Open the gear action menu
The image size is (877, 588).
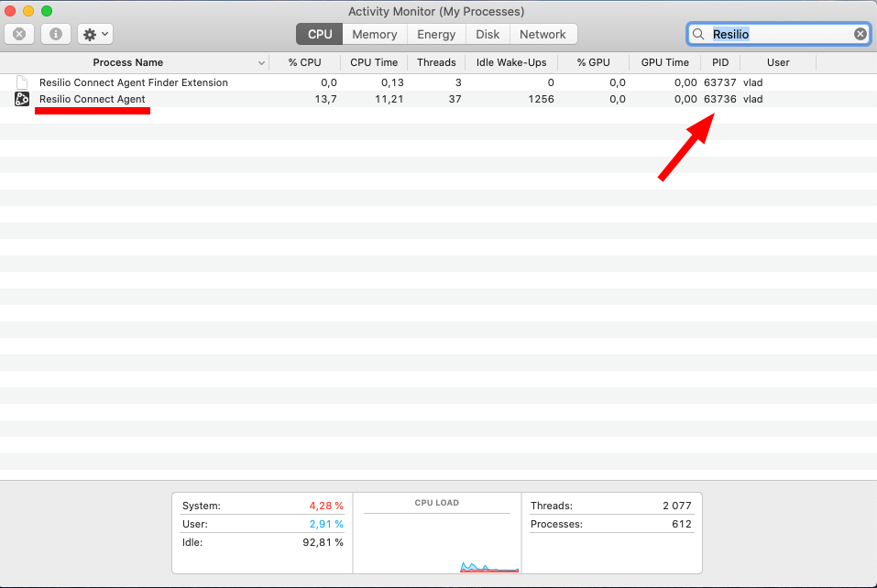pos(94,34)
